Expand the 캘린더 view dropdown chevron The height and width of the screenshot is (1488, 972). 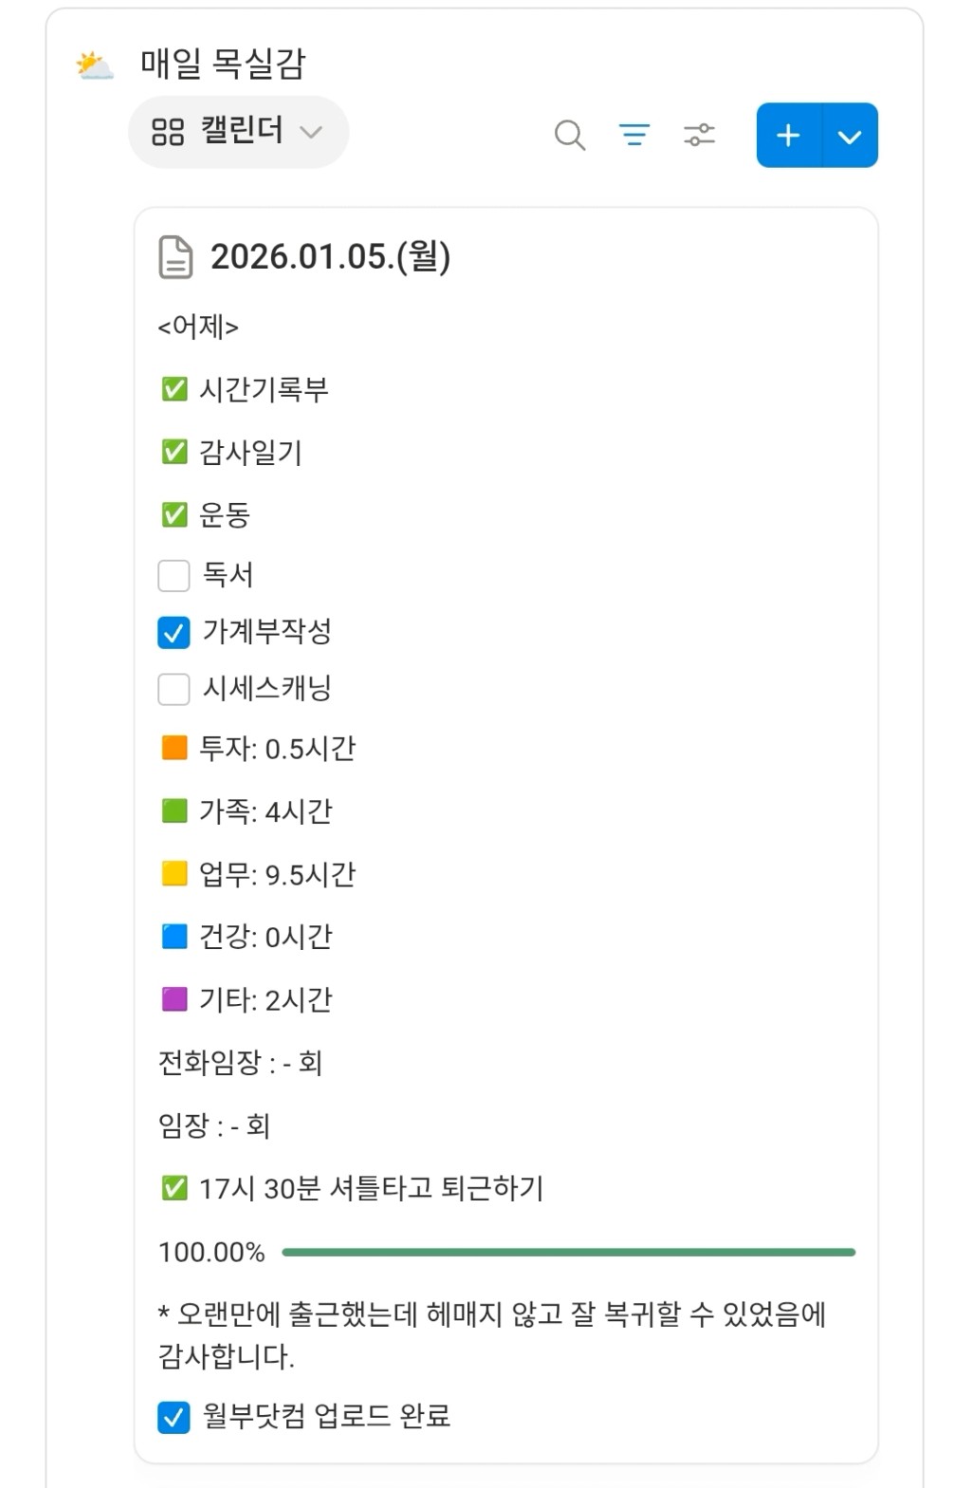point(311,132)
